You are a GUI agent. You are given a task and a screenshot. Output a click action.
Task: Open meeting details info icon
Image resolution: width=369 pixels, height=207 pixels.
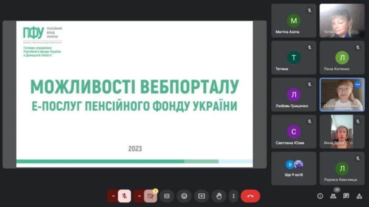(320, 196)
